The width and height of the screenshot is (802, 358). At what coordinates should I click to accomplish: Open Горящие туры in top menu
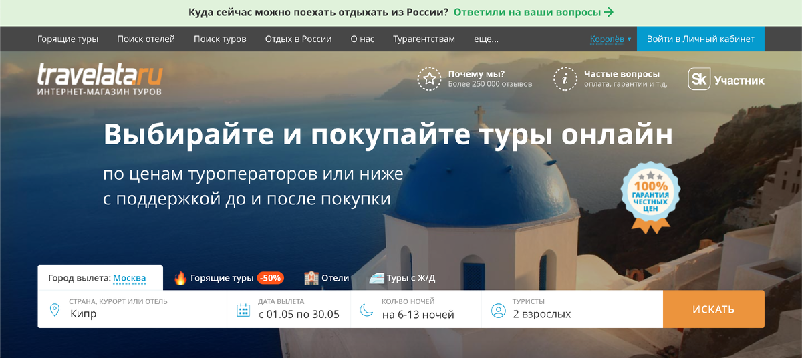68,39
